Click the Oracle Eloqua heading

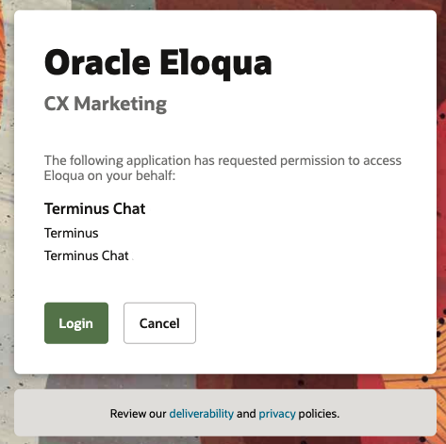coord(158,63)
